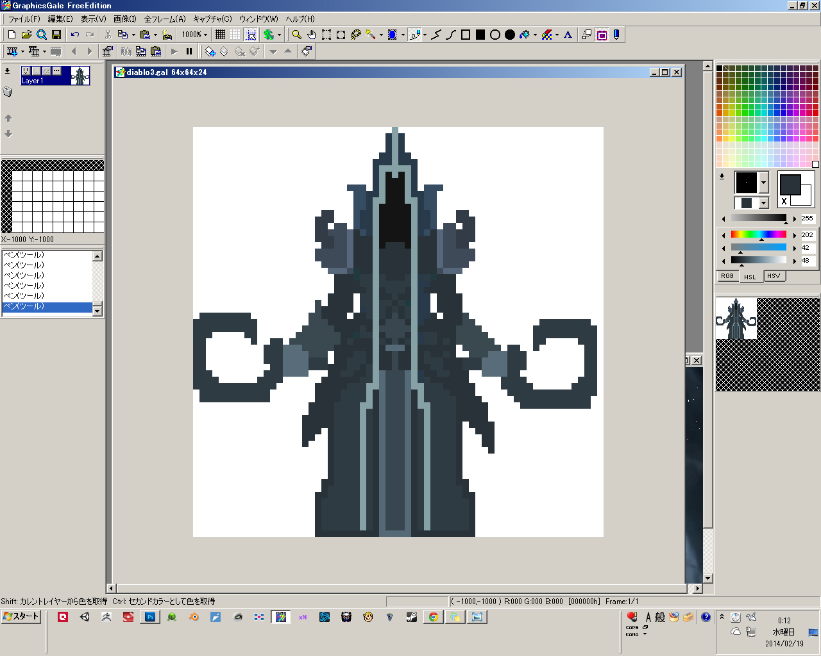Viewport: 821px width, 656px height.
Task: Toggle the red-blue square frame icon
Action: 602,35
